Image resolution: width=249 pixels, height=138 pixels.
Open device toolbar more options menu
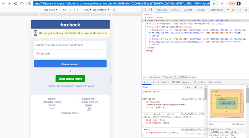click(x=138, y=10)
